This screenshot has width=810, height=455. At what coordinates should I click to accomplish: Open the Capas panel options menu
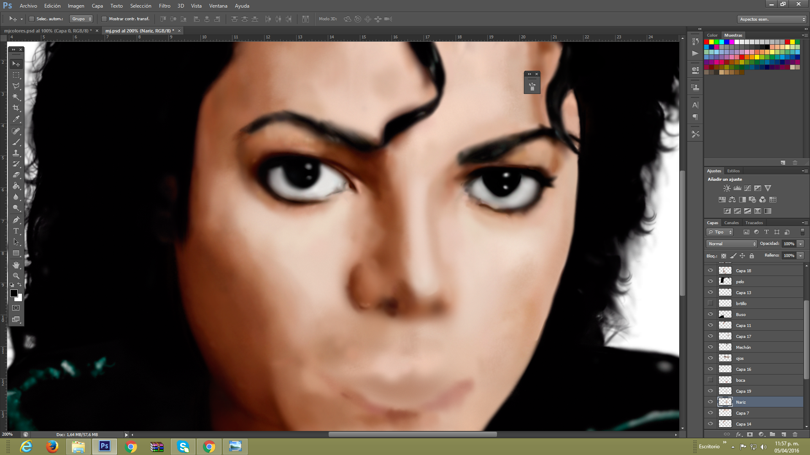pyautogui.click(x=805, y=222)
